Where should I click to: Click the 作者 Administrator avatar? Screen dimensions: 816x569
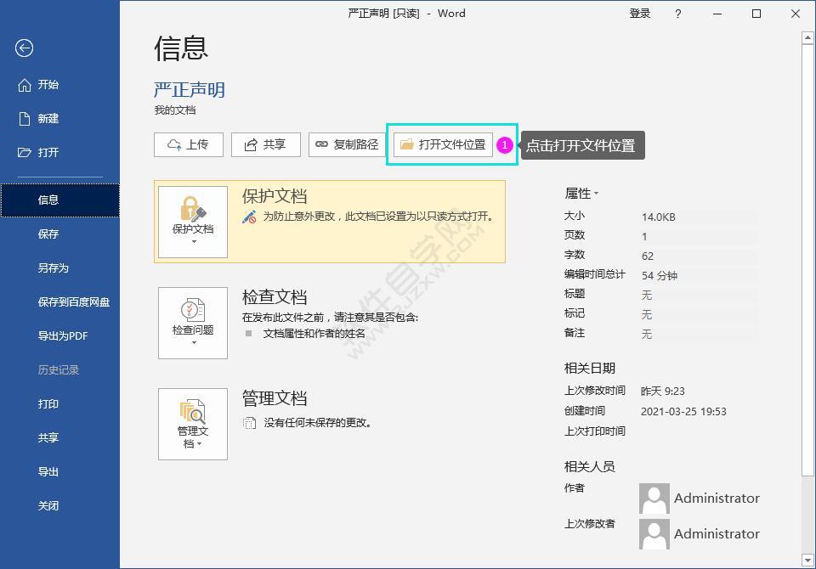pyautogui.click(x=654, y=499)
